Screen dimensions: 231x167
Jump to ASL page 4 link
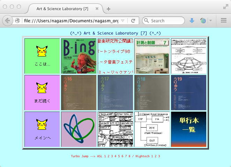point(115,156)
